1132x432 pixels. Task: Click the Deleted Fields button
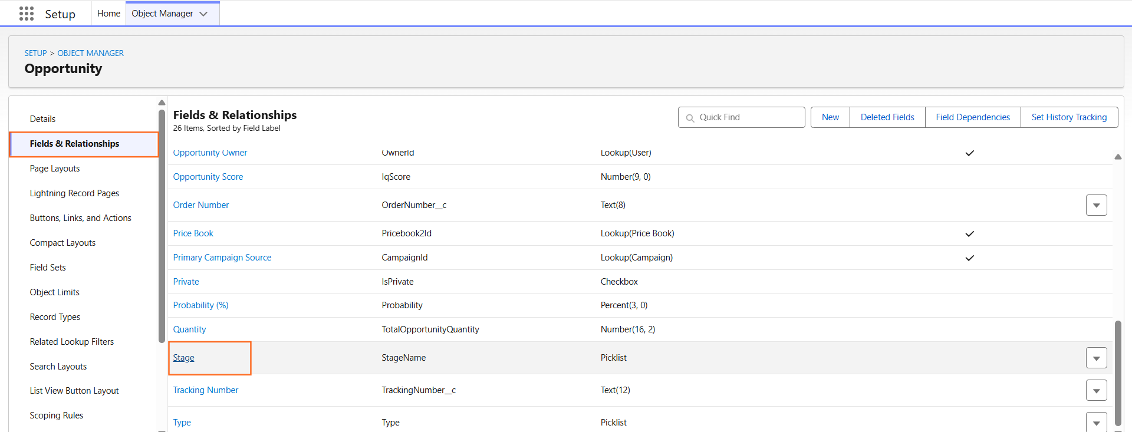(887, 117)
